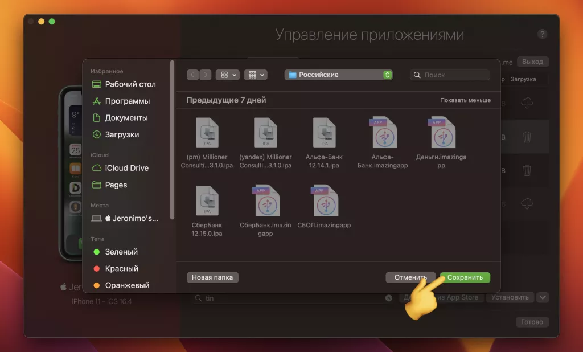Click the search magnifier icon in dialog
The height and width of the screenshot is (352, 583).
(417, 75)
